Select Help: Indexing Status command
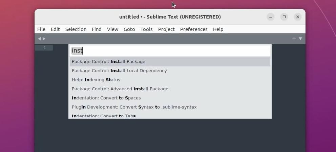Screen dimensions: 336x152 point(170,80)
